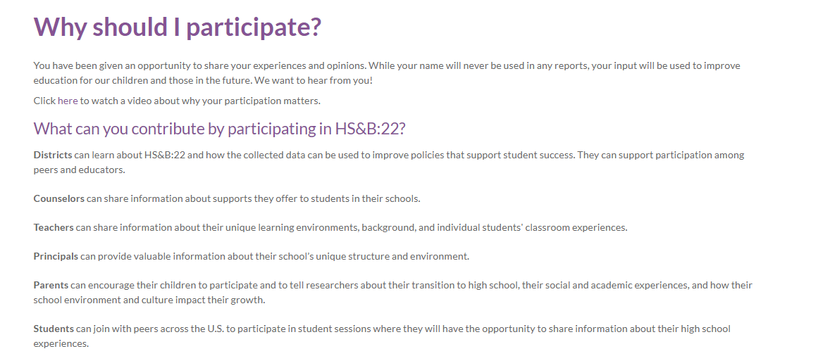Click the "Why should I participate?" heading

click(178, 27)
